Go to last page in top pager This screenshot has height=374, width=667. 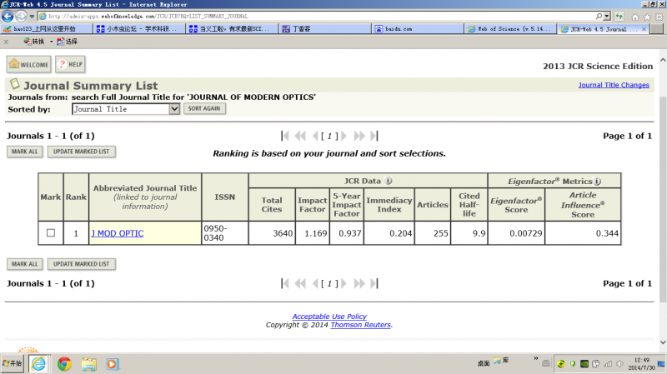(374, 136)
